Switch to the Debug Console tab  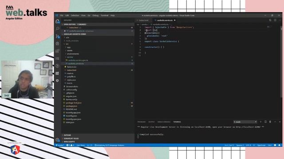coord(164,122)
